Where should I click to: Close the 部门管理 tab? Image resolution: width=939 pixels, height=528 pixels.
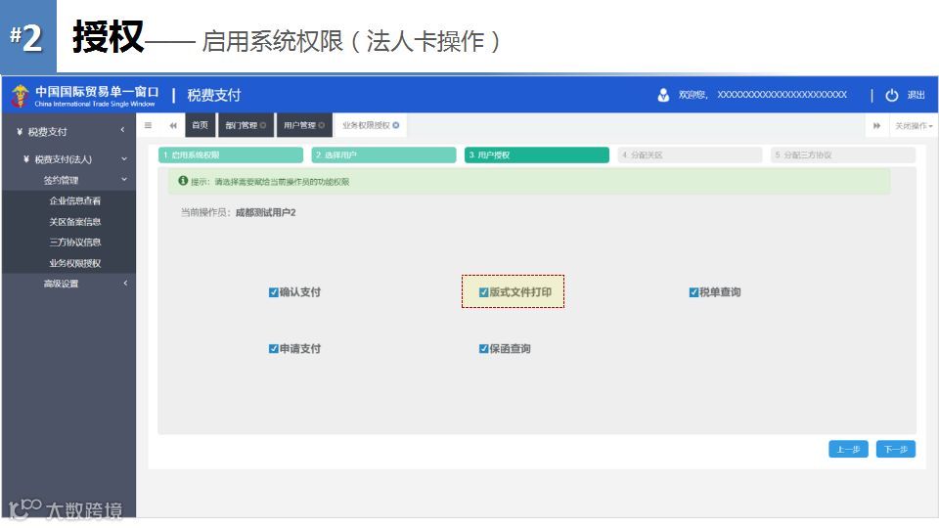pos(263,125)
